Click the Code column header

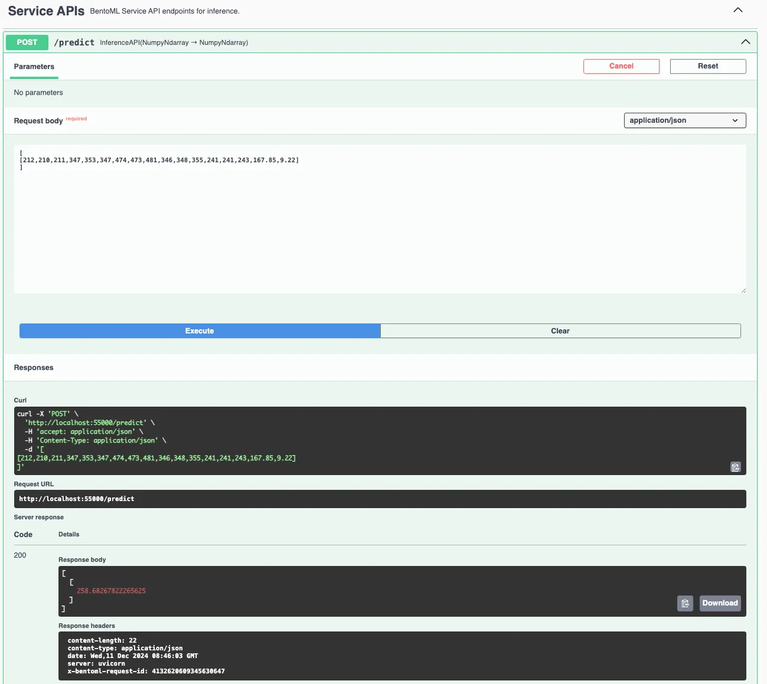23,535
